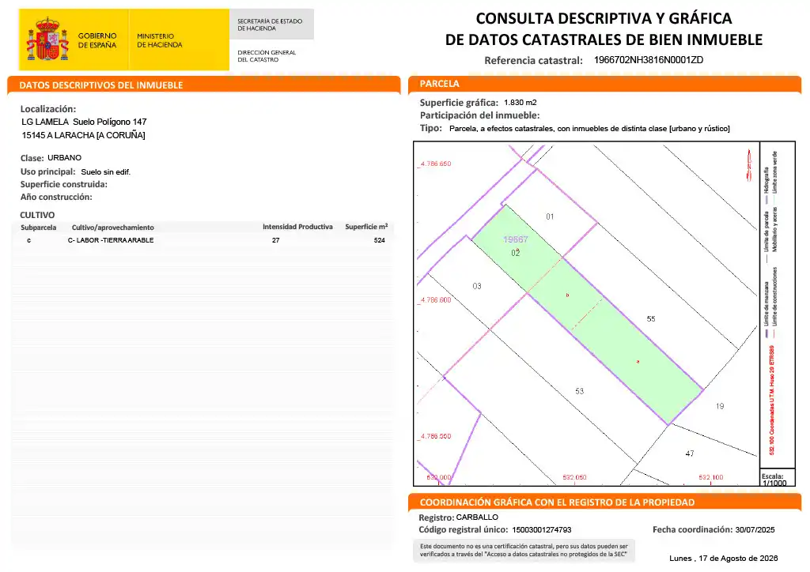
Task: Select '15145 A LARACHA [A CORUÑA]' text
Action: click(83, 135)
